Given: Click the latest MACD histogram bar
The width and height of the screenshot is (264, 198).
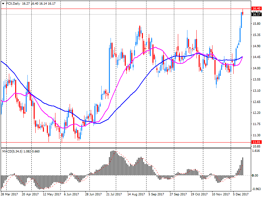Looking at the screenshot, I should [243, 166].
